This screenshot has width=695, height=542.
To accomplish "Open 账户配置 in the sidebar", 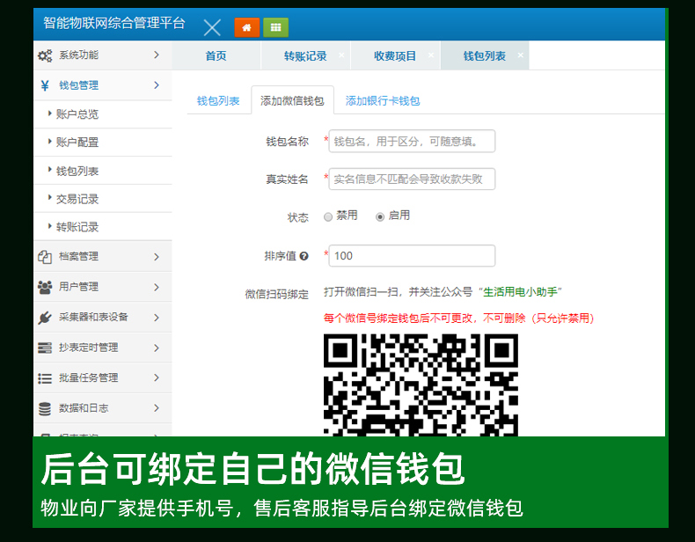I will 103,143.
